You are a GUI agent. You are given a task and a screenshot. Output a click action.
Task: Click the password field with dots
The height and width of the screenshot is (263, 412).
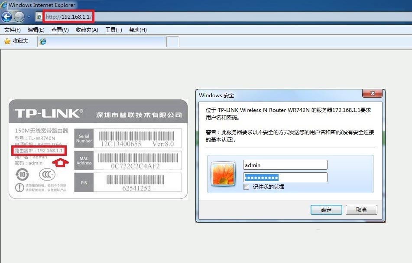click(x=285, y=178)
